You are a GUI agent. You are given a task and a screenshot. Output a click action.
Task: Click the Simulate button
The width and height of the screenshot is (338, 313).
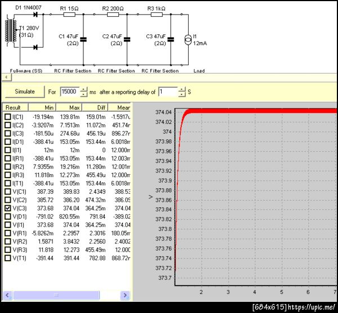coord(25,92)
